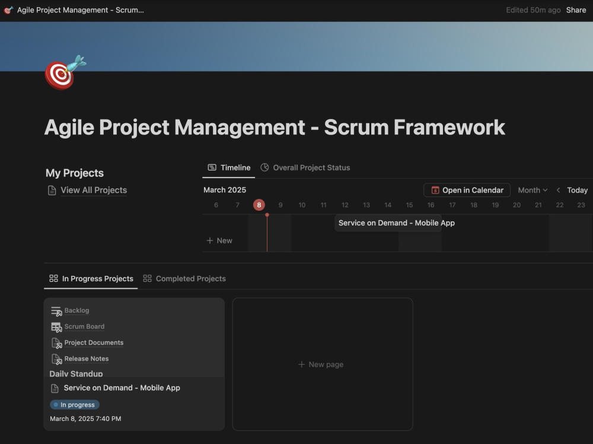Image resolution: width=593 pixels, height=444 pixels.
Task: Click the grid icon of Completed Projects tab
Action: 147,278
